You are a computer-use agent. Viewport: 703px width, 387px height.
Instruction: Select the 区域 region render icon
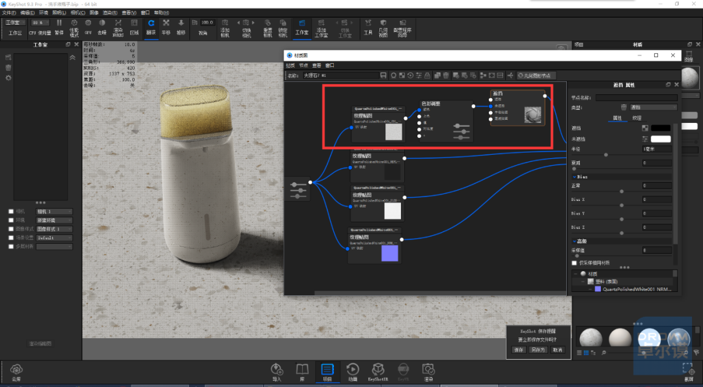(x=133, y=23)
